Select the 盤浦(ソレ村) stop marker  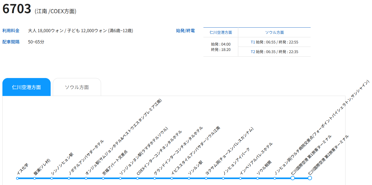(x=35, y=178)
